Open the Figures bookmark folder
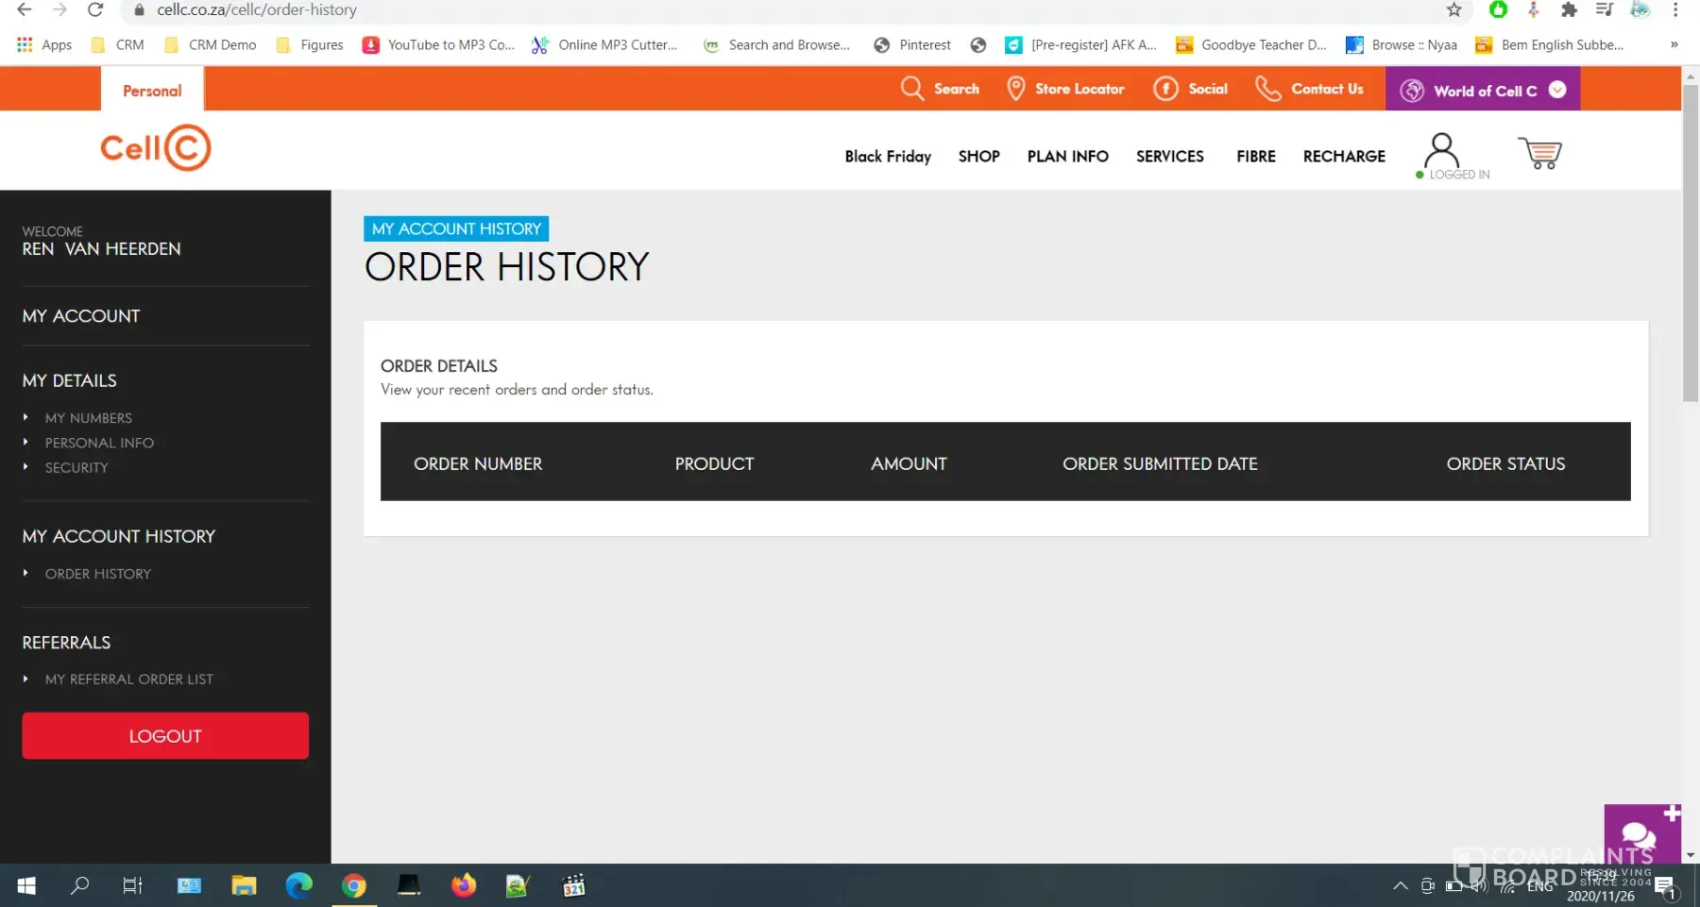This screenshot has height=907, width=1700. coord(310,44)
